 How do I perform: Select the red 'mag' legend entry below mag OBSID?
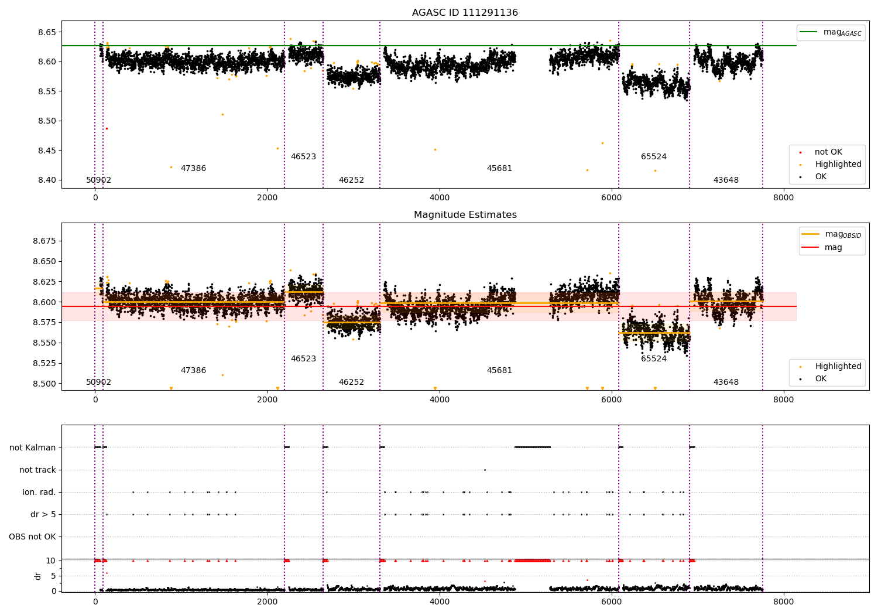click(822, 247)
